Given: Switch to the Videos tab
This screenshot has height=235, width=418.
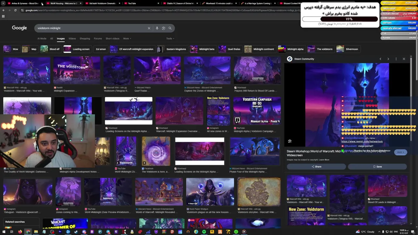Looking at the screenshot, I should click(72, 39).
